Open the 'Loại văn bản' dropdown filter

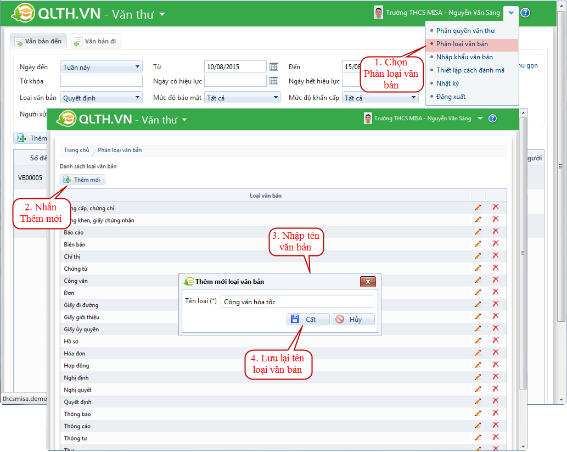[x=101, y=98]
